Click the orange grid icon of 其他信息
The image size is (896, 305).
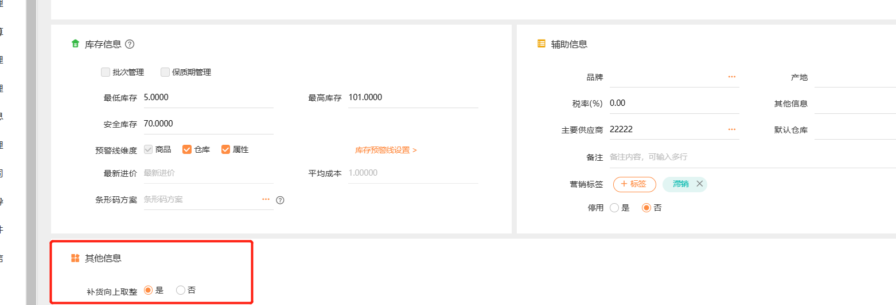pos(75,258)
